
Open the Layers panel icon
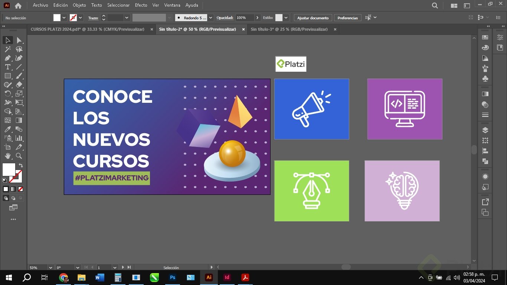point(485,130)
